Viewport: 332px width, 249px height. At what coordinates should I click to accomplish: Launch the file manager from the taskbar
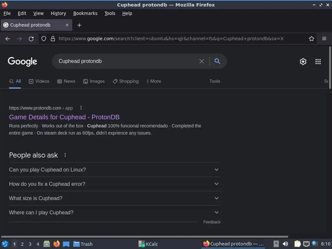click(47, 244)
